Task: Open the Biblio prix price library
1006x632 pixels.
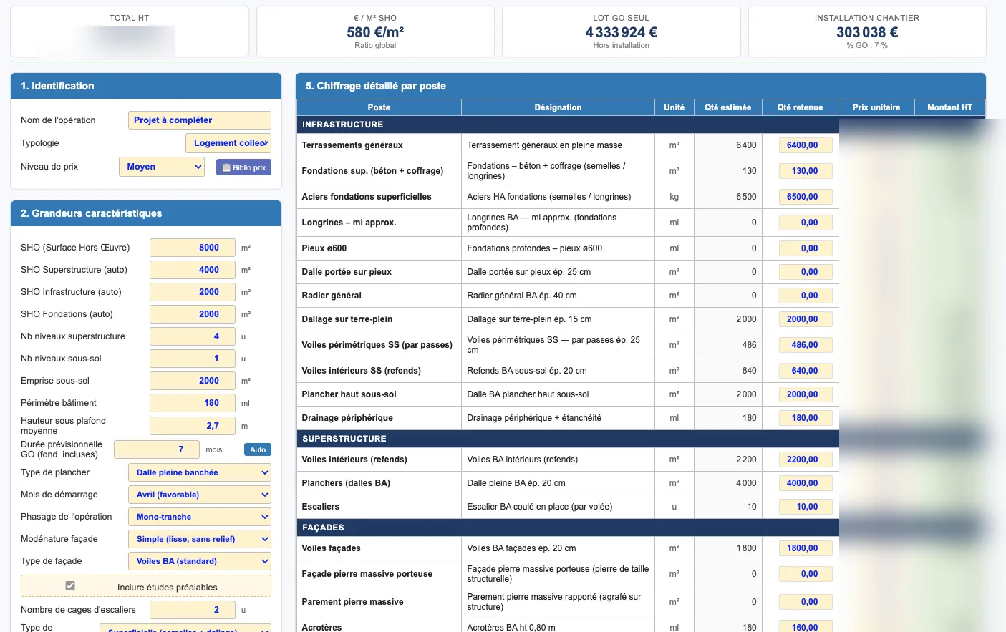Action: tap(243, 167)
